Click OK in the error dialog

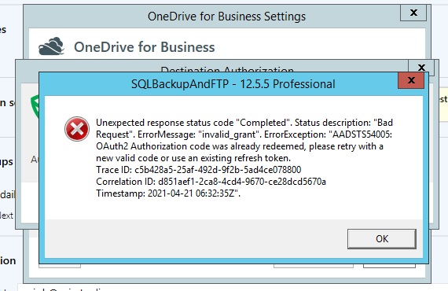[382, 238]
